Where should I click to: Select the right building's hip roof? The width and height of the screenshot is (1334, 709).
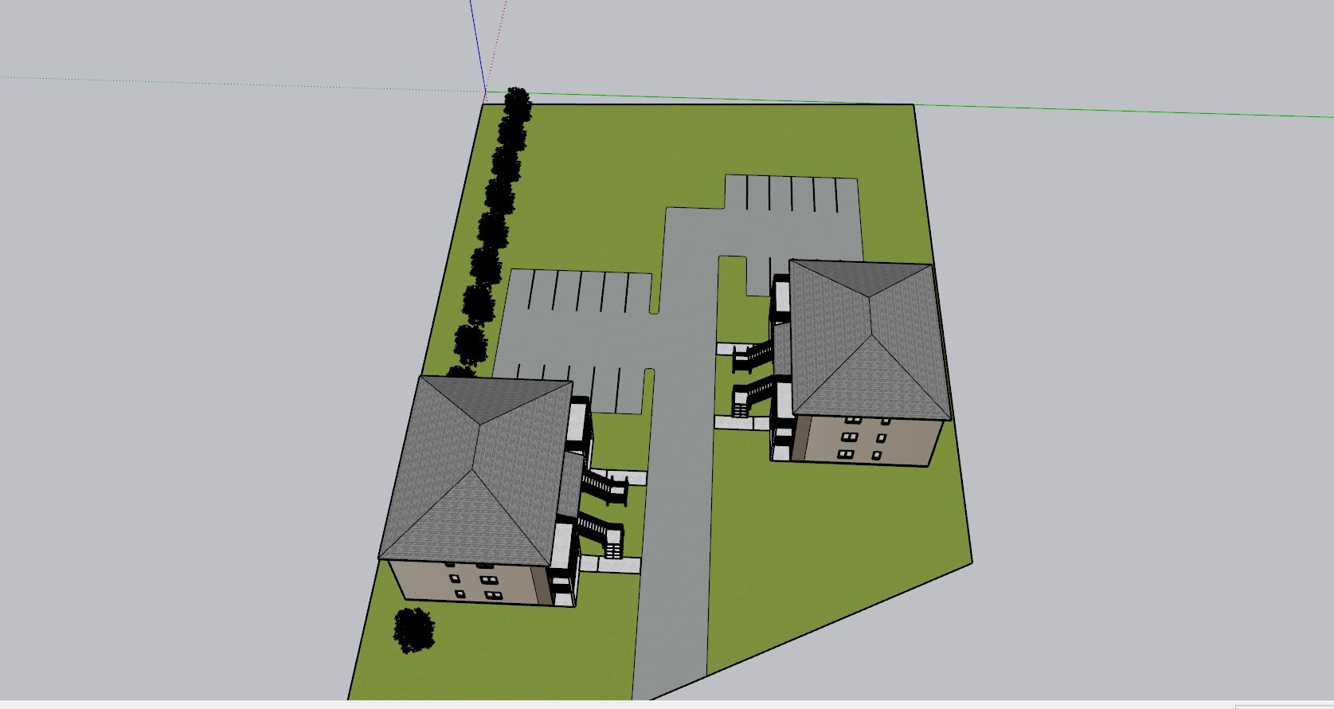click(x=870, y=339)
